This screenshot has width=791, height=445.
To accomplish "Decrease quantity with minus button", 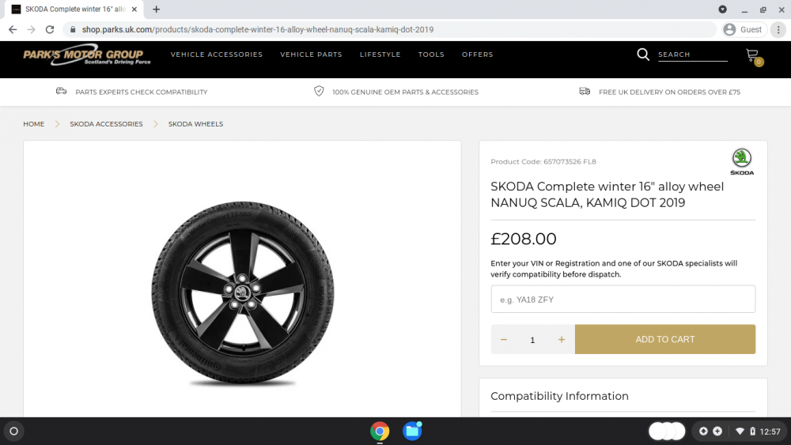I will pyautogui.click(x=503, y=340).
